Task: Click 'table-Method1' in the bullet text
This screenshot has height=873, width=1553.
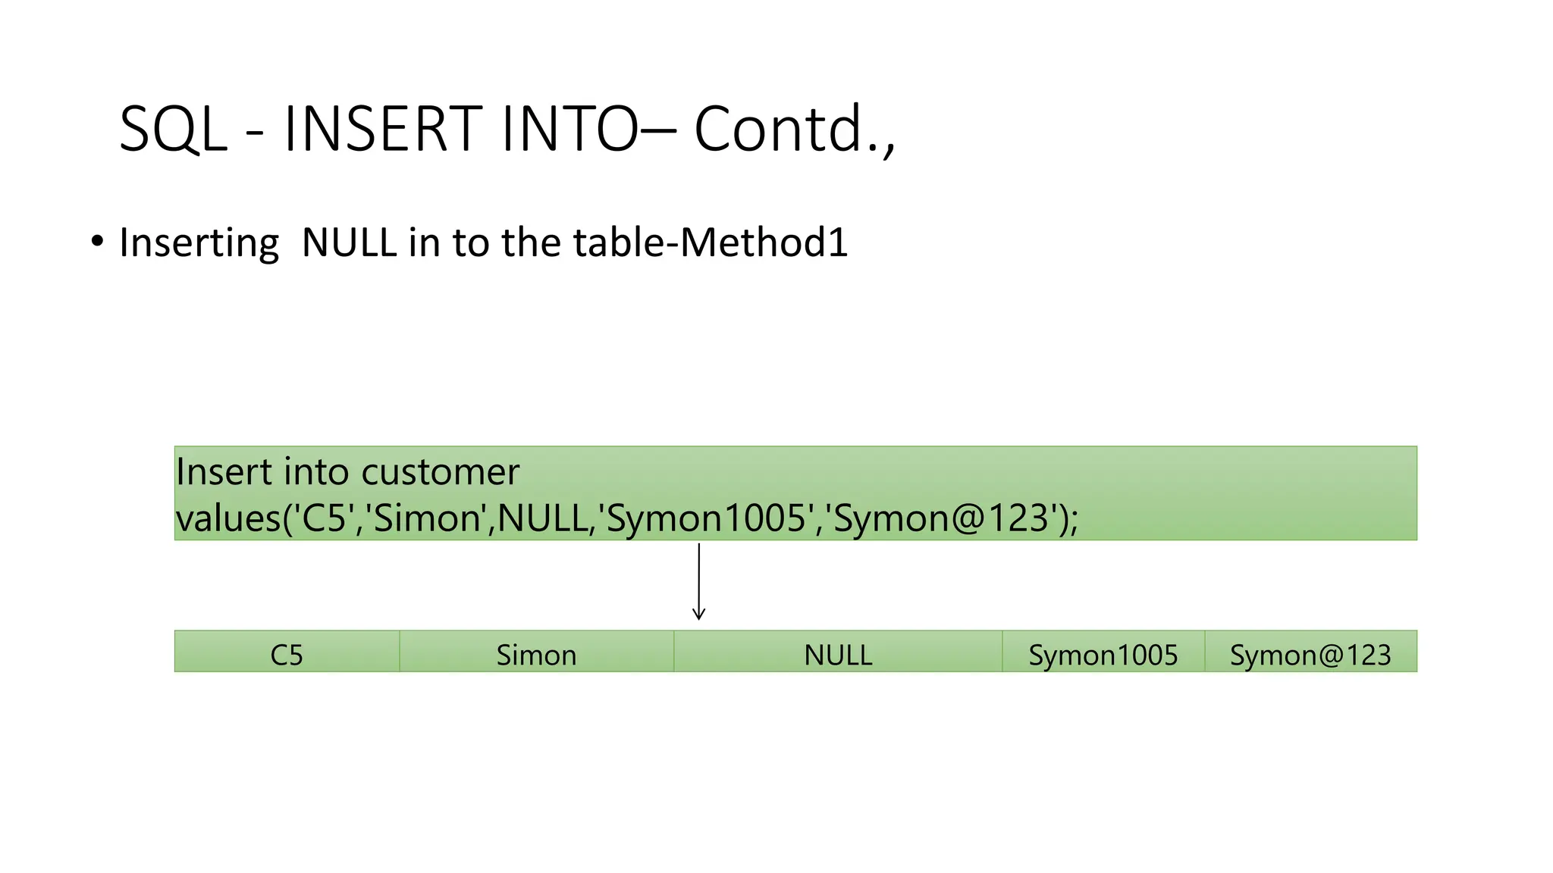Action: (x=710, y=242)
